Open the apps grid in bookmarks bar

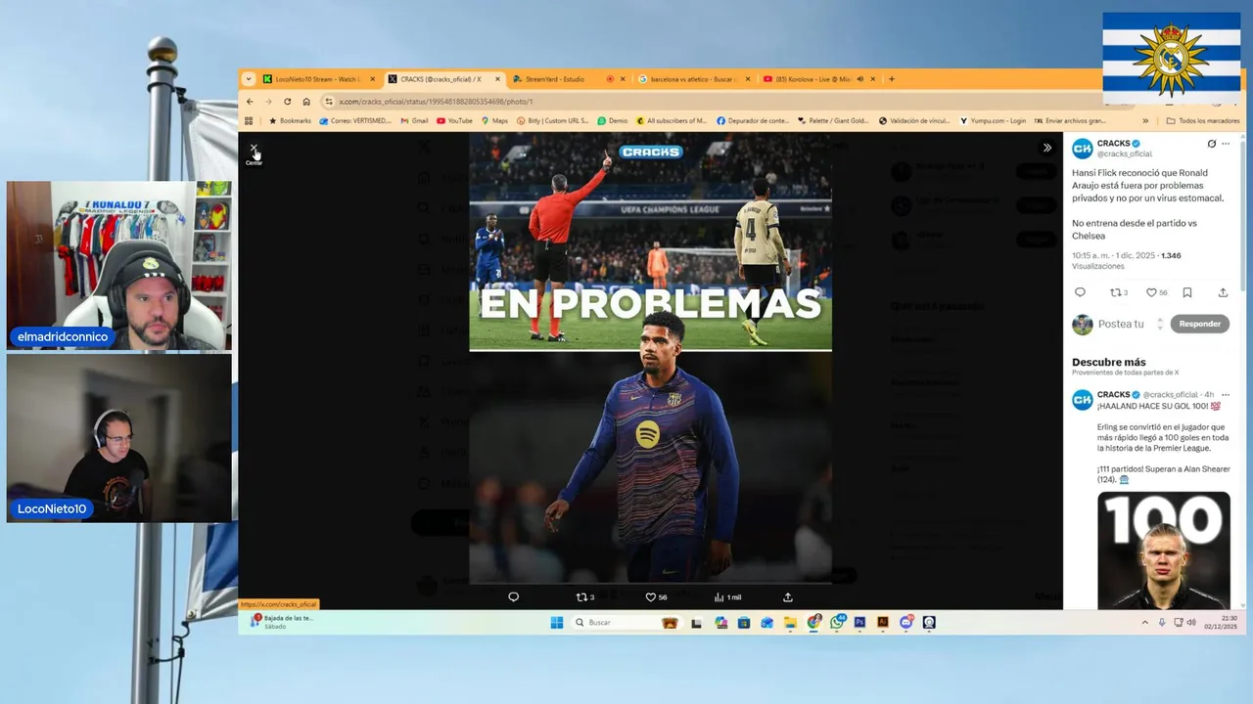[x=249, y=121]
